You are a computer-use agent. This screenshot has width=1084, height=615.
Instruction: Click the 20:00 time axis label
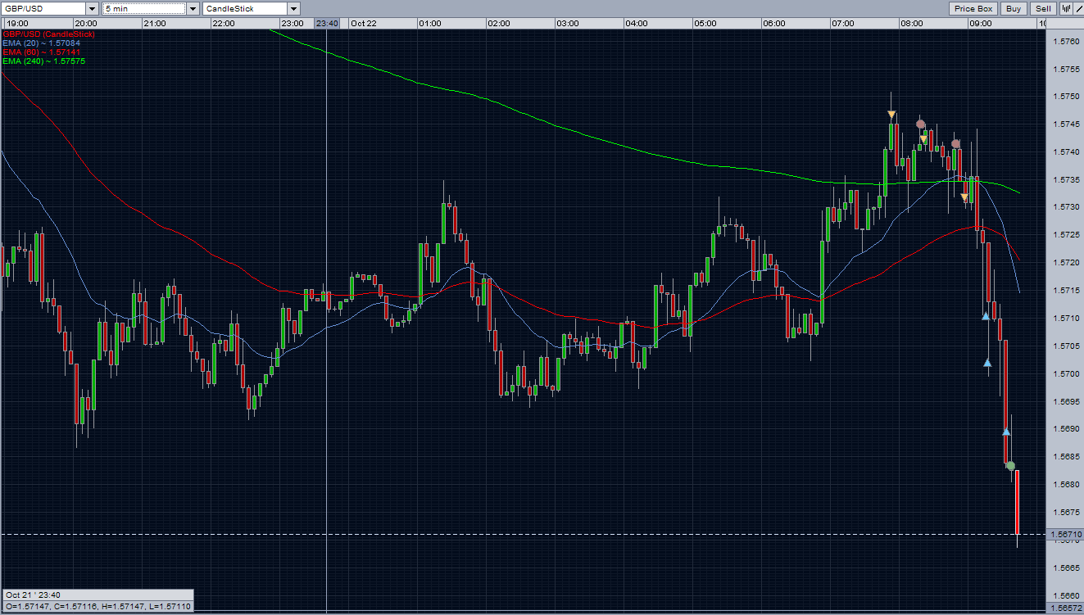click(85, 23)
